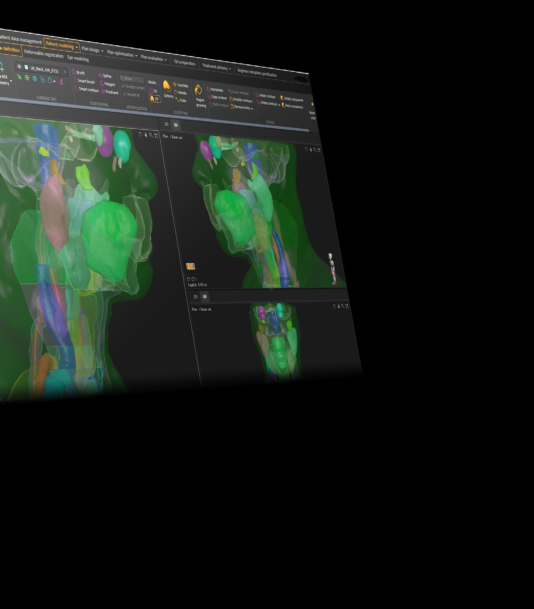Click Accept current in Interpolation
Viewport: 534px width, 609px height.
(133, 87)
